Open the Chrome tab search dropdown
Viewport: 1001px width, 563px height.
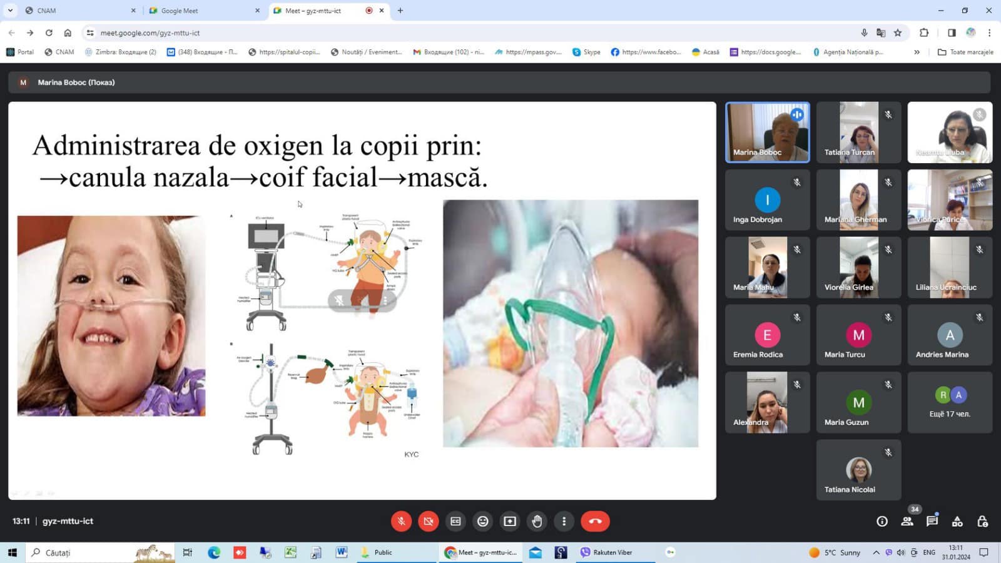click(x=10, y=10)
